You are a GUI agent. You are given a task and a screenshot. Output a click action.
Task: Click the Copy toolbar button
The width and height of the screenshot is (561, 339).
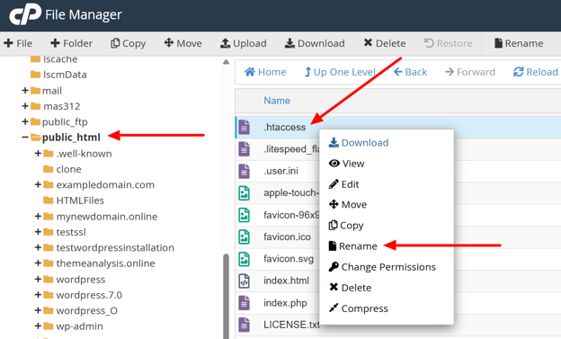[x=128, y=43]
